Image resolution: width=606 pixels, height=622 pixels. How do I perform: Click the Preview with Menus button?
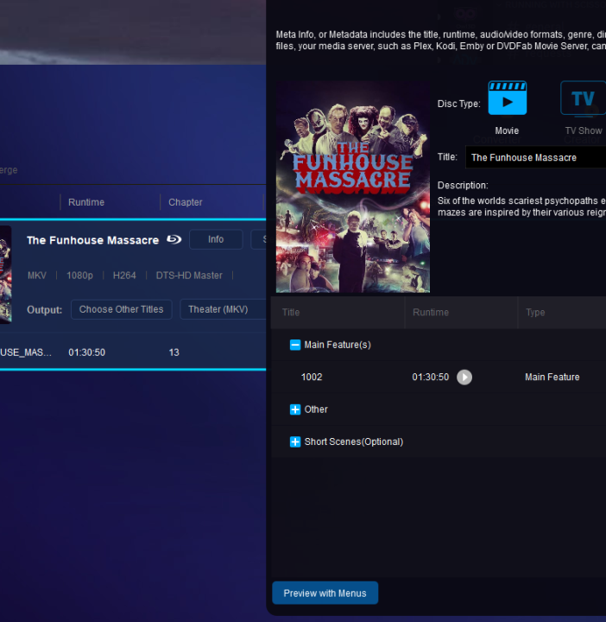pos(325,593)
